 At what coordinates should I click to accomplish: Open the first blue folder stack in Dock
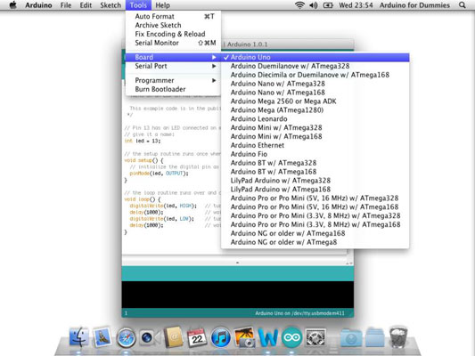[x=351, y=337]
